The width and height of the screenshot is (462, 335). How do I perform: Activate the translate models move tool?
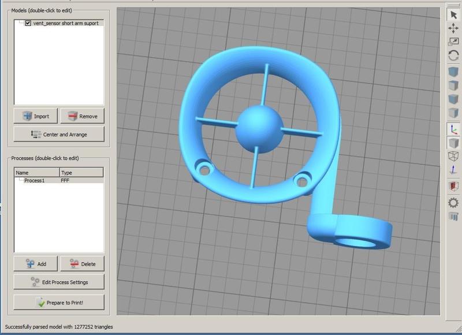[453, 28]
